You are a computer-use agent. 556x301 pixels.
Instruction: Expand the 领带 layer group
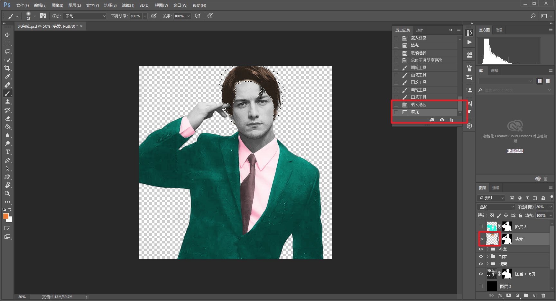pyautogui.click(x=487, y=264)
